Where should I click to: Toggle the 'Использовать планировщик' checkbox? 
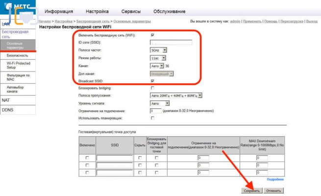153,119
